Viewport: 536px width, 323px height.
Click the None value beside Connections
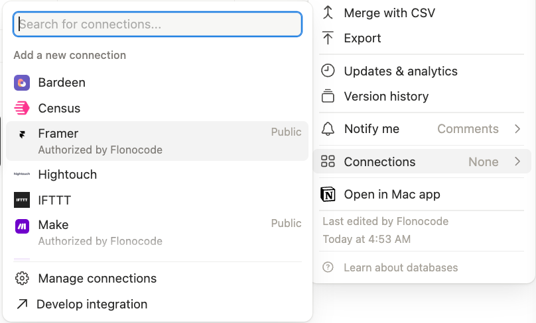(x=484, y=161)
